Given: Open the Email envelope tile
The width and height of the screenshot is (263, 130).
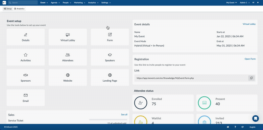Looking at the screenshot, I should (x=26, y=98).
